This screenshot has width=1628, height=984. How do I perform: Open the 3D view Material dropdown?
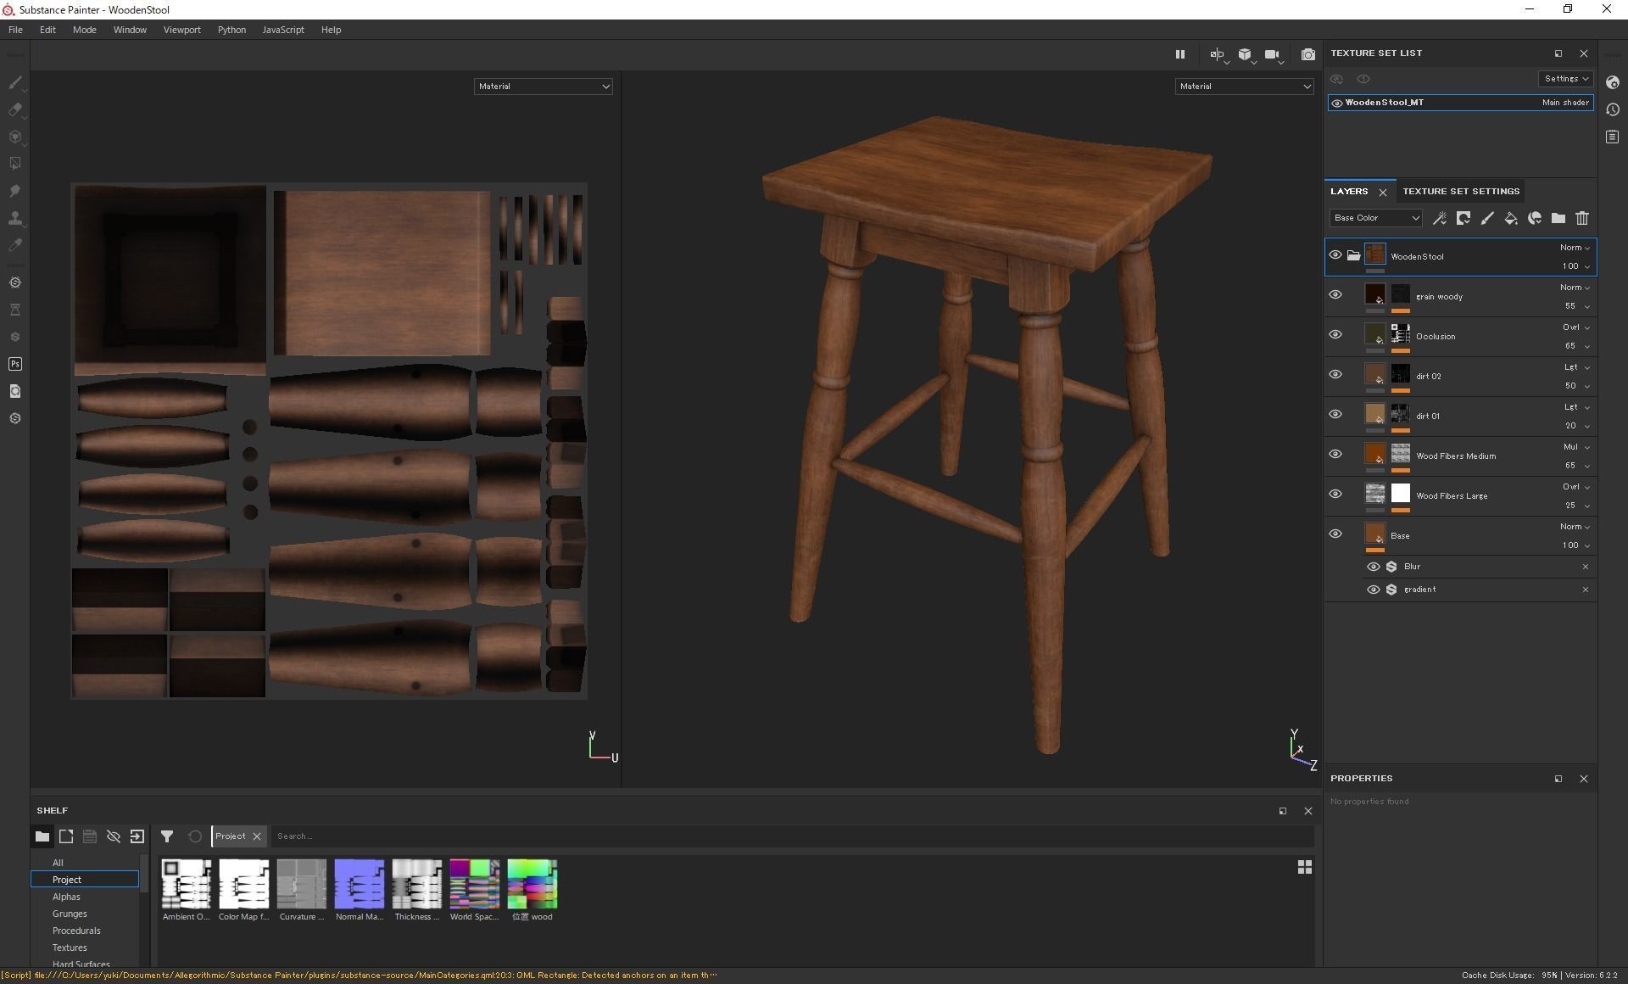click(x=1244, y=87)
